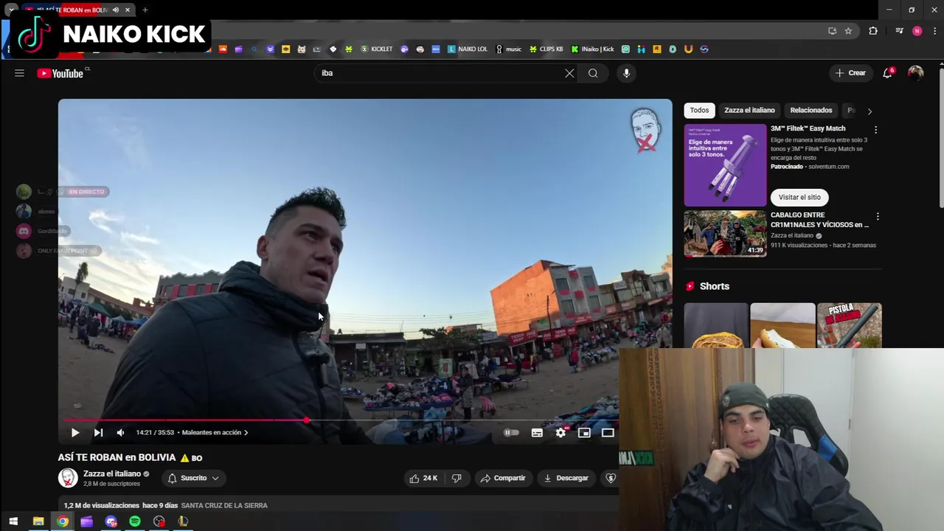The width and height of the screenshot is (944, 531).
Task: Open the NAIKO LOL bookmark
Action: coord(468,49)
